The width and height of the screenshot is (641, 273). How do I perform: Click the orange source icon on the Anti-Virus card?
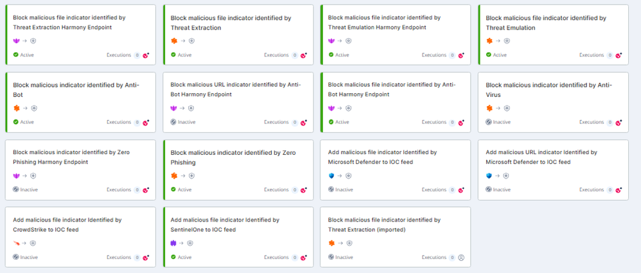[489, 108]
